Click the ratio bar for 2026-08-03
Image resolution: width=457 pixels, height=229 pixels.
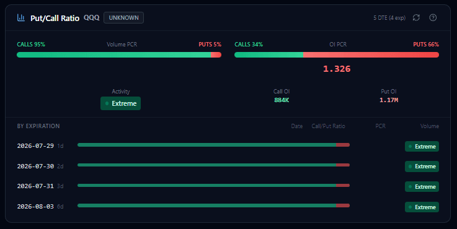pyautogui.click(x=213, y=205)
